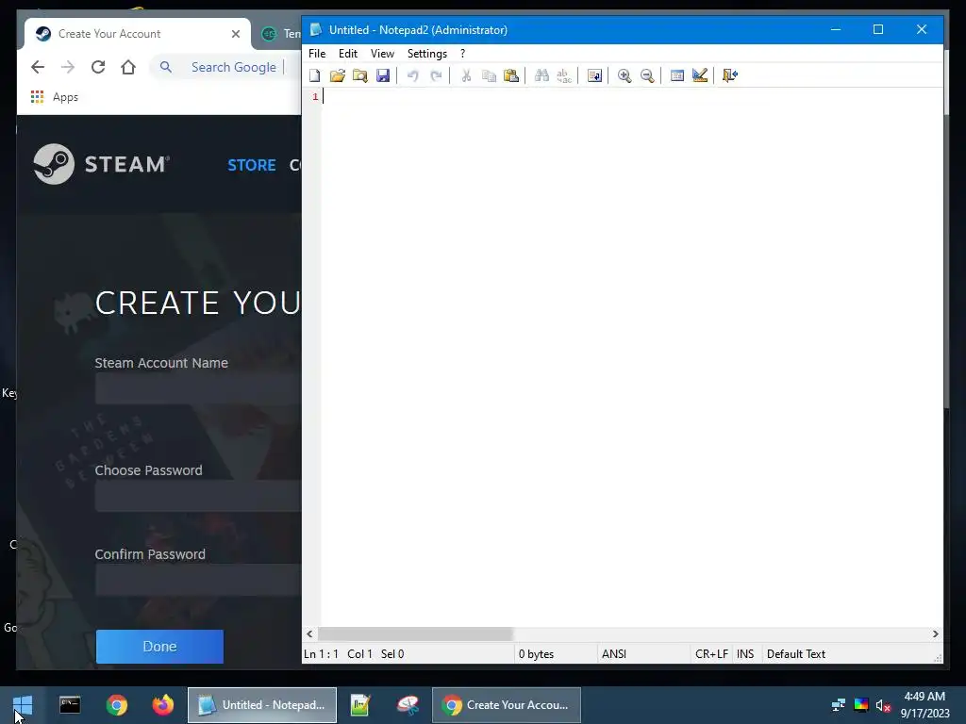The width and height of the screenshot is (966, 724).
Task: Reload the Chrome page
Action: pos(98,67)
